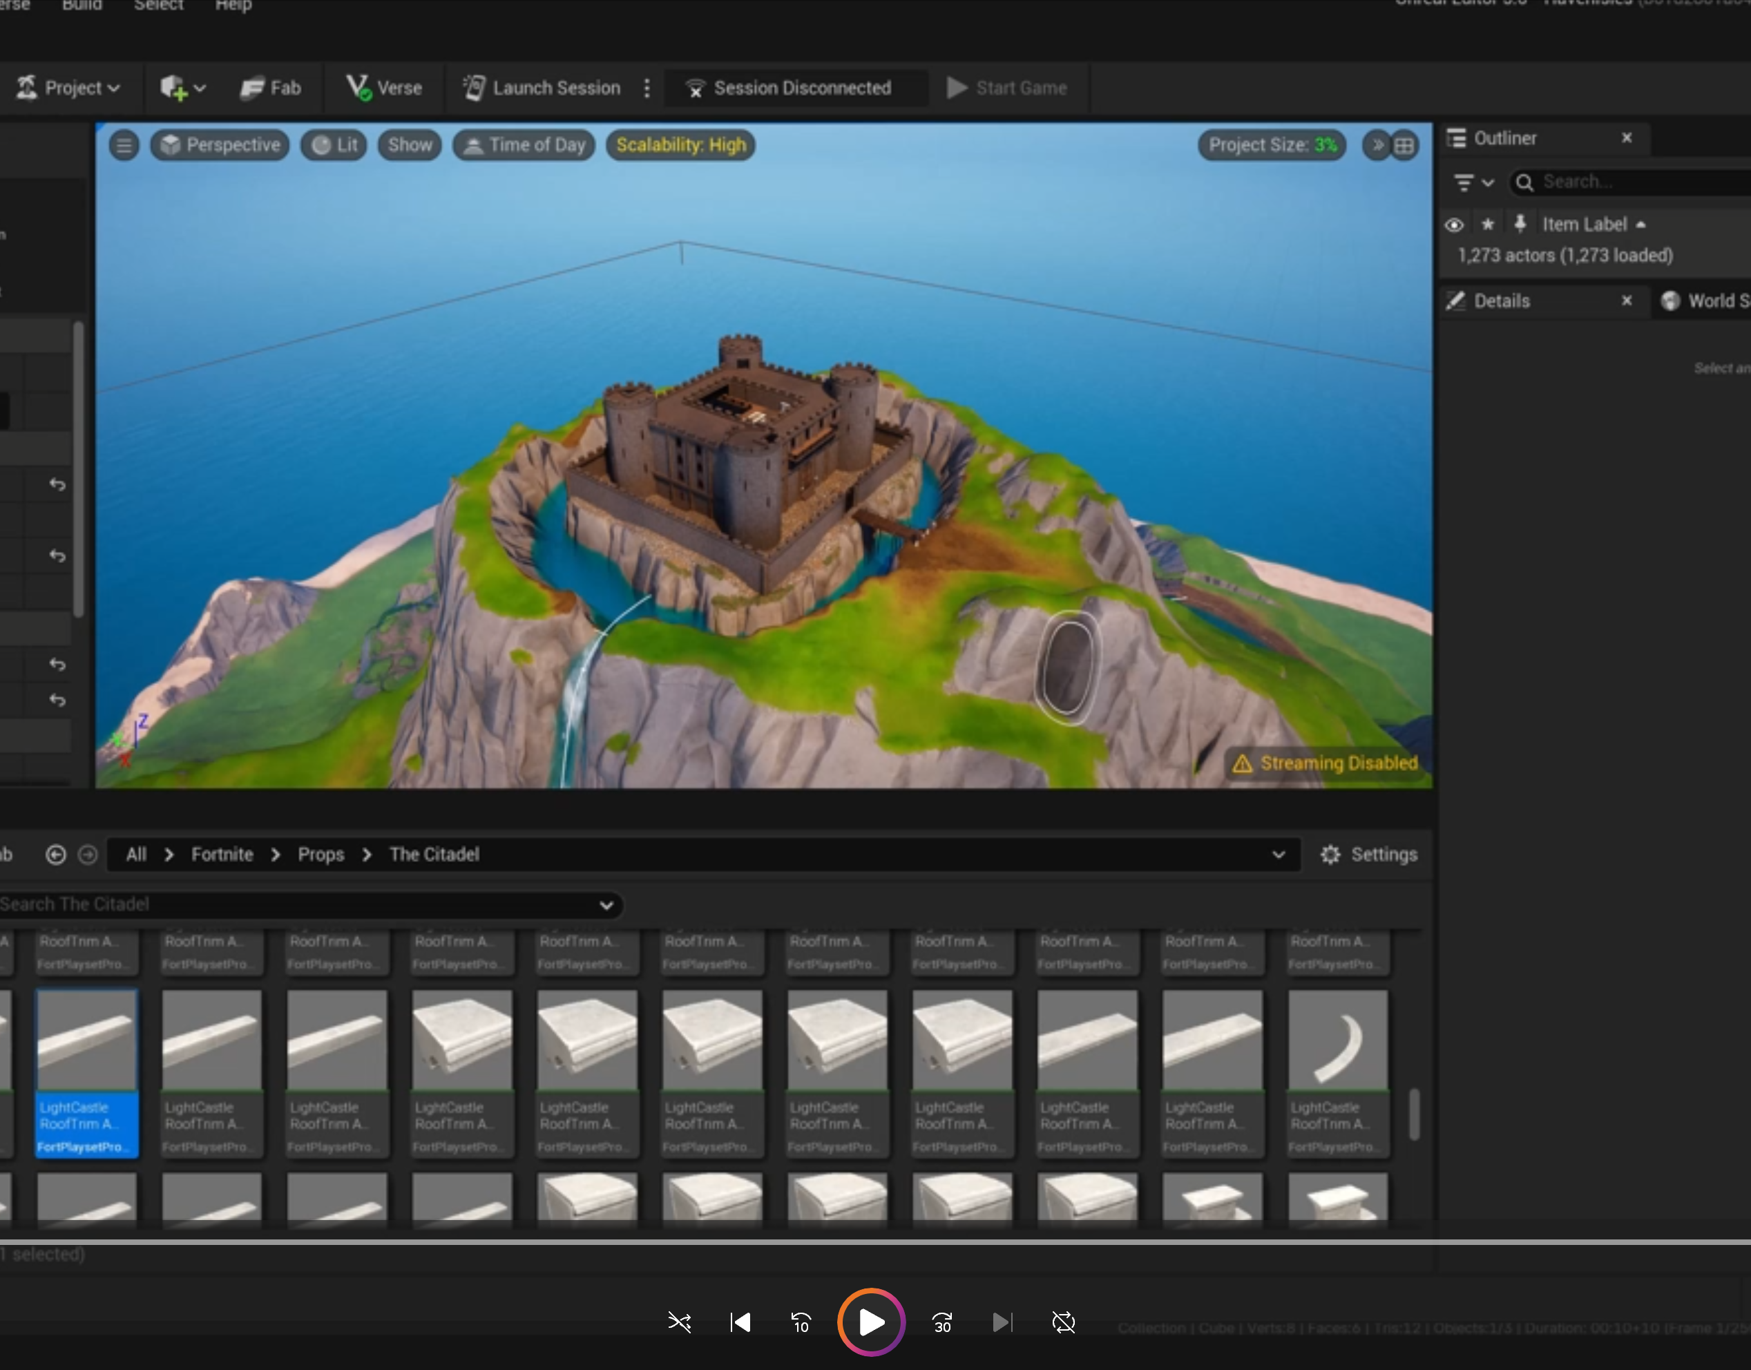Viewport: 1751px width, 1370px height.
Task: Click Launch Session
Action: point(542,88)
